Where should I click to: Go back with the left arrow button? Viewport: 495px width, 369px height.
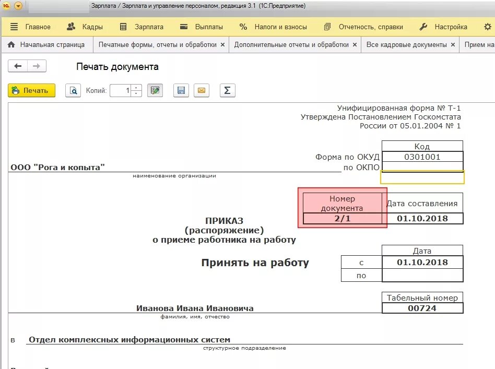18,66
